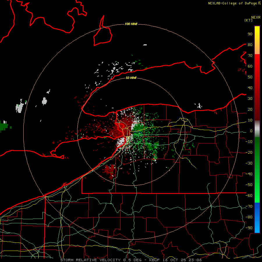Screen dimensions: 262x262
Task: Click the -30 value on the velocity scale
Action: [x=249, y=163]
